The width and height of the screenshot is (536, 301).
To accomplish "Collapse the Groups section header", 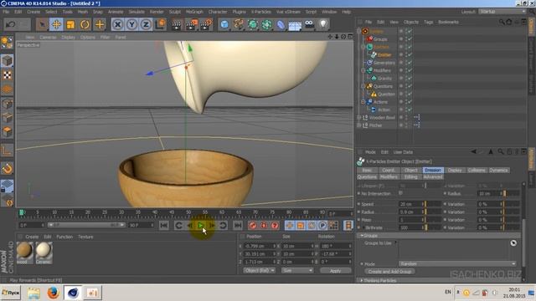I will click(x=439, y=236).
